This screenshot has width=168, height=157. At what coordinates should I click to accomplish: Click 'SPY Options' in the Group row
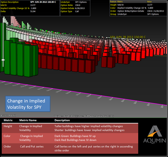pyautogui.click(x=153, y=14)
